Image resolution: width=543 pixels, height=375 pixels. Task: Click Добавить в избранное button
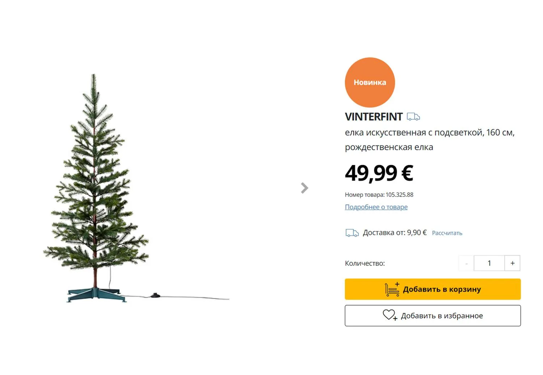[x=433, y=316]
